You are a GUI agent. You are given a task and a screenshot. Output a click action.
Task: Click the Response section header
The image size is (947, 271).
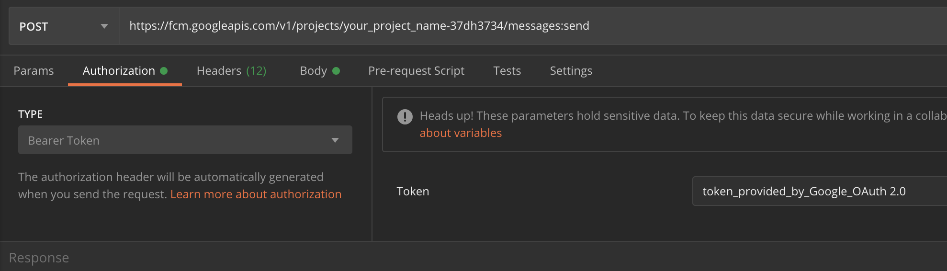pyautogui.click(x=39, y=258)
